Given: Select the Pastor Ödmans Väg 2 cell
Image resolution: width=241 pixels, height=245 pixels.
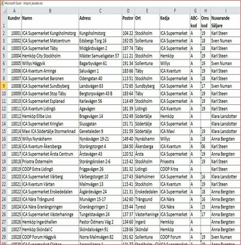Looking at the screenshot, I should [x=100, y=222].
